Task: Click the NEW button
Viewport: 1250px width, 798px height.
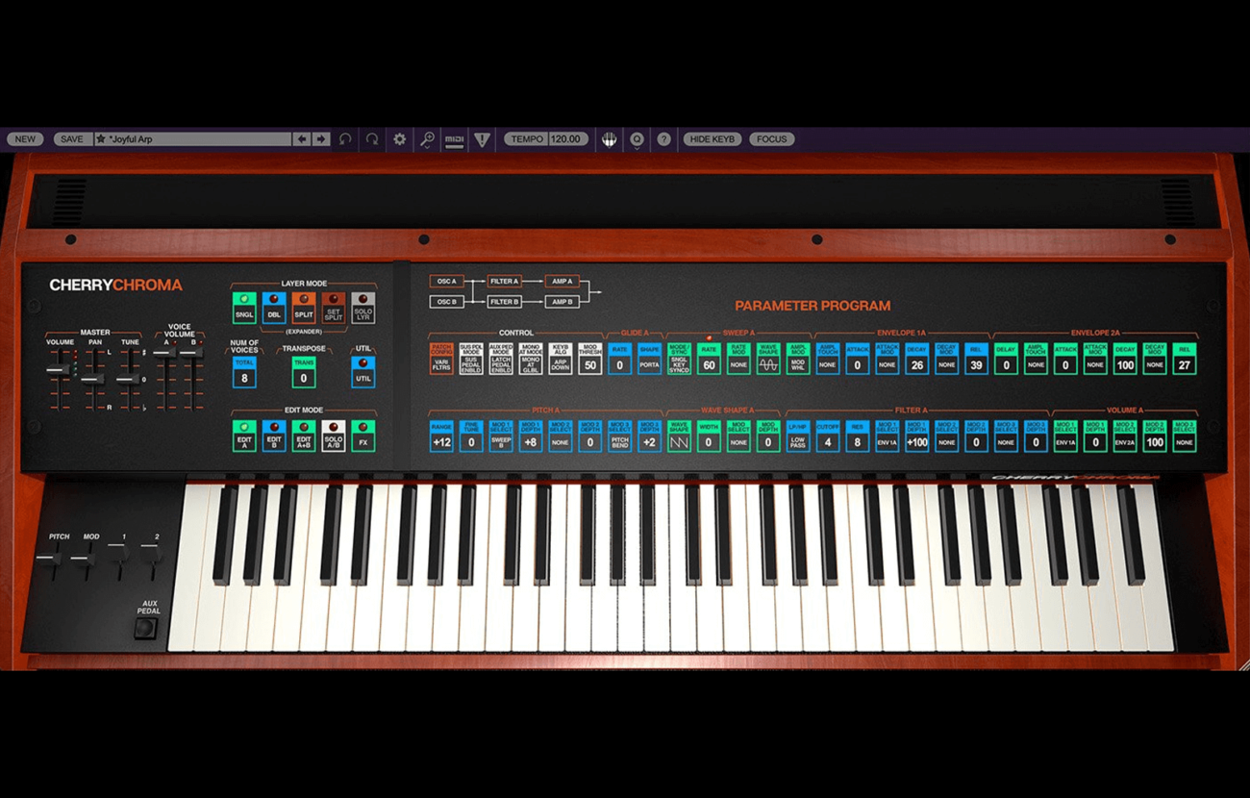Action: 25,139
